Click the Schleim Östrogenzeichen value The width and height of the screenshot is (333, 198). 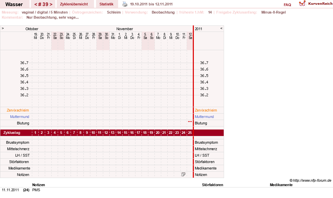[x=114, y=12]
